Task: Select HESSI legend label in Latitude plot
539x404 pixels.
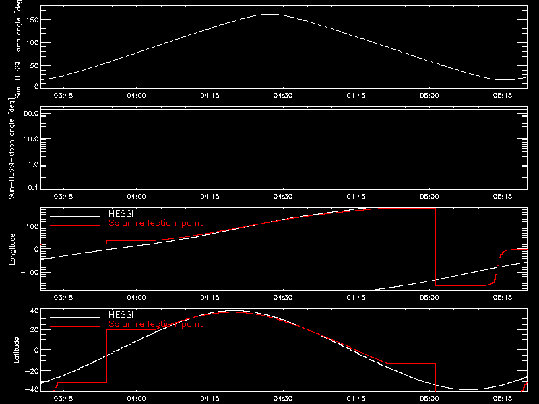Action: [x=121, y=314]
